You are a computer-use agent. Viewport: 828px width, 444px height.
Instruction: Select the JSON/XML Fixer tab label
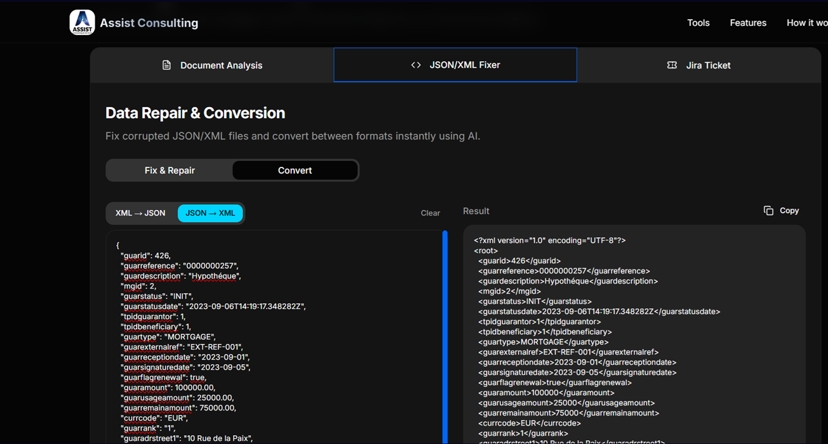click(x=465, y=65)
